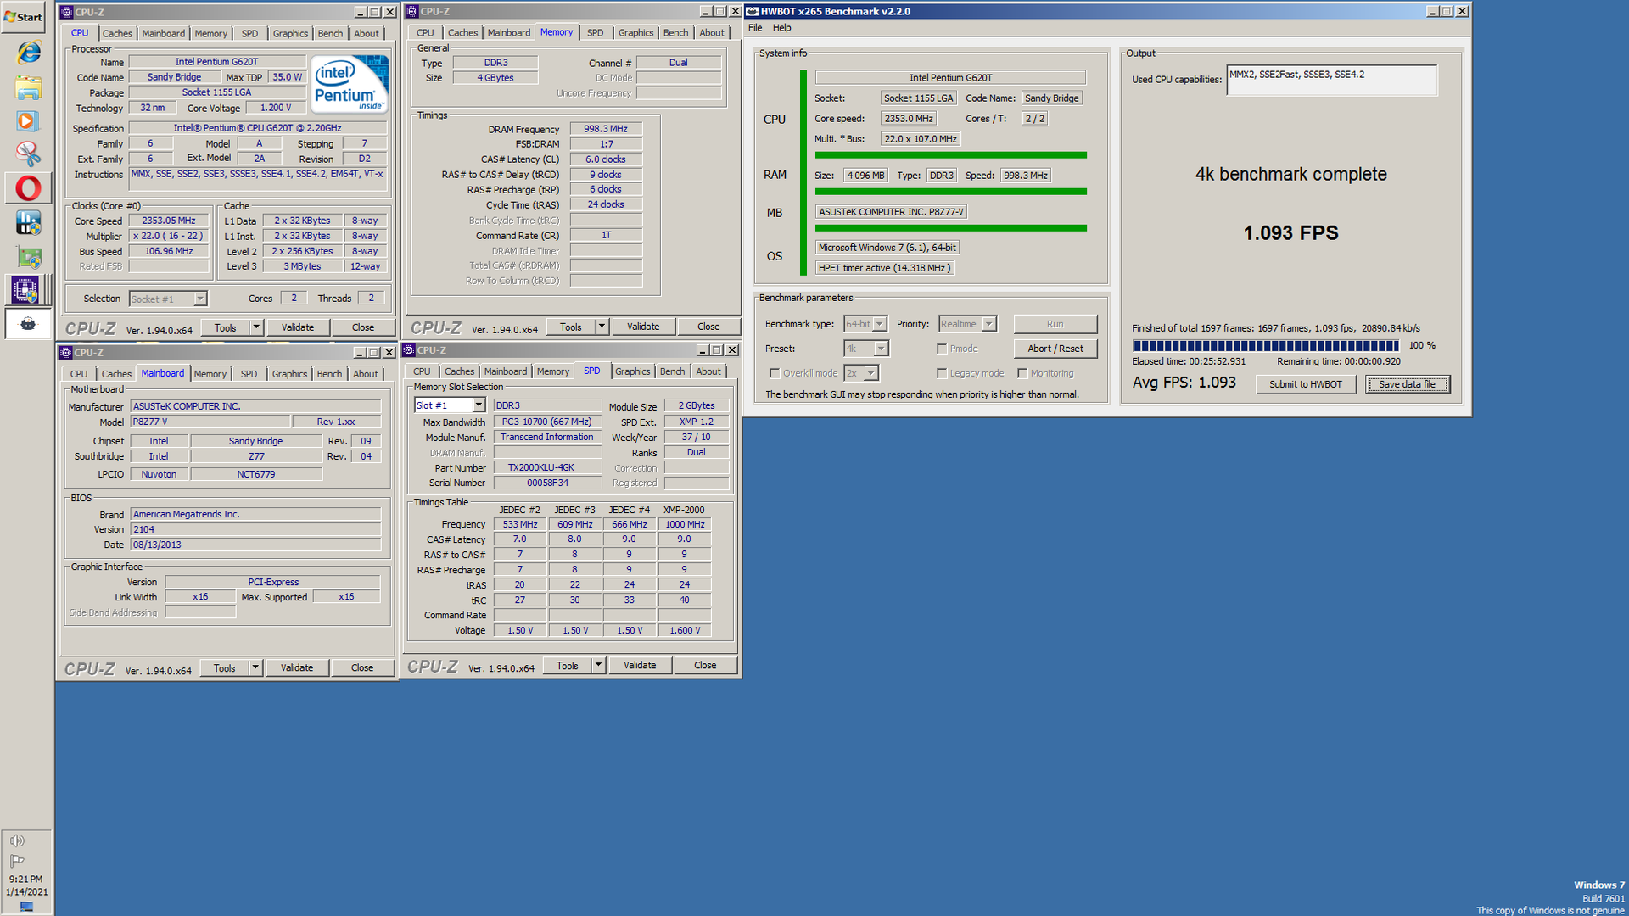
Task: Open Bench tab in CPU-Z Memory window
Action: point(675,33)
